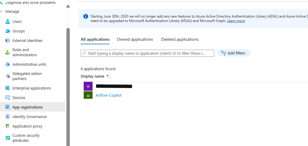The width and height of the screenshot is (308, 146).
Task: Click the Roles and administrators icon
Action: click(x=8, y=52)
